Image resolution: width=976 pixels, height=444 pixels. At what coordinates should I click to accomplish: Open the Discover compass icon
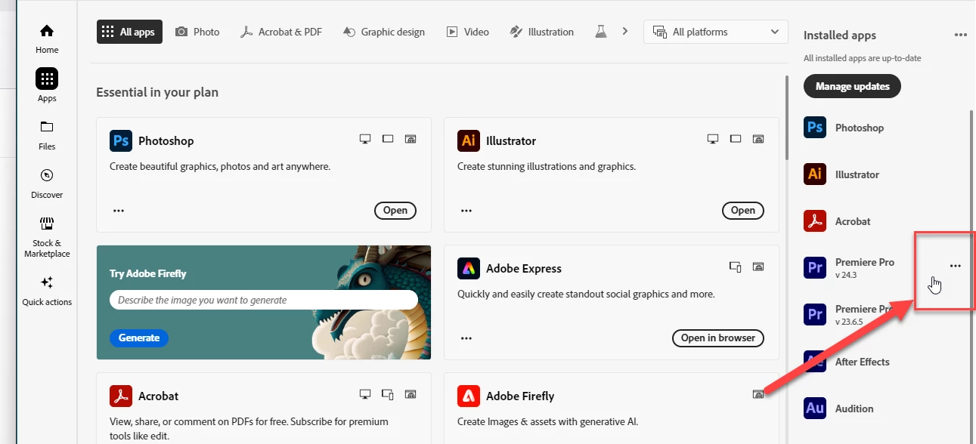pyautogui.click(x=47, y=175)
